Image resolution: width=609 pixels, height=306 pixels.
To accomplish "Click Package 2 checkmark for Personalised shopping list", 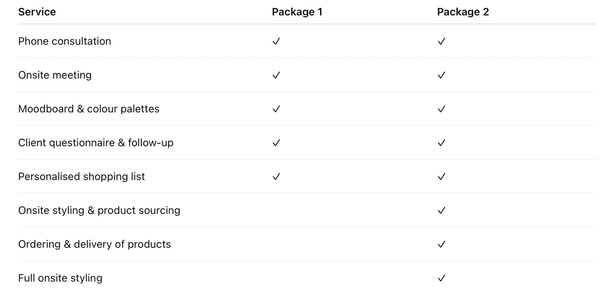I will pyautogui.click(x=442, y=177).
